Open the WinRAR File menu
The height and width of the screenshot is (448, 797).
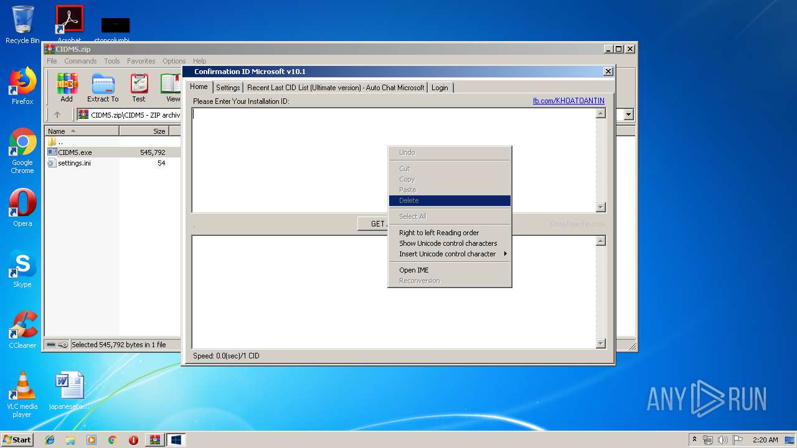pos(52,61)
